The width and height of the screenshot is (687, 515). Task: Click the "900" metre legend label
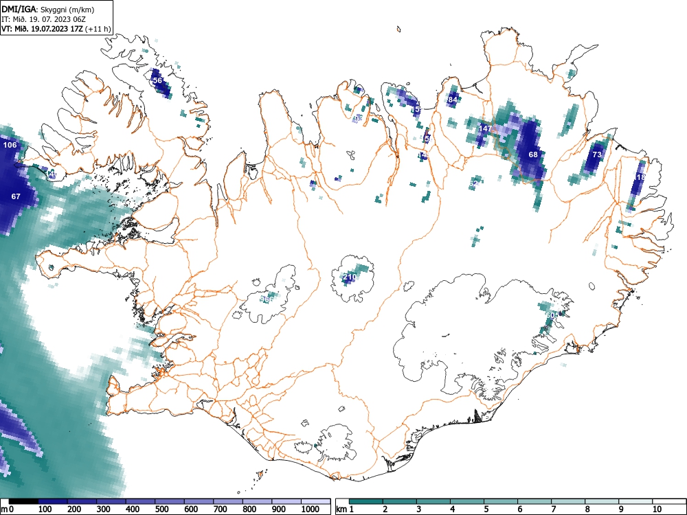point(279,510)
